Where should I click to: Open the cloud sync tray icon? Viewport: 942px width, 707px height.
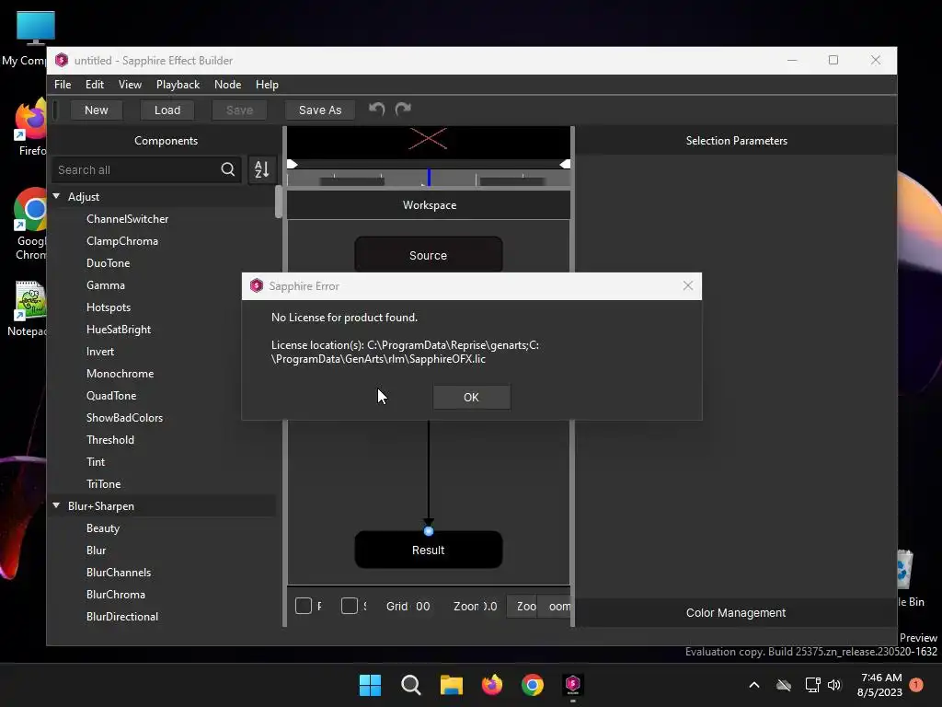click(x=784, y=685)
